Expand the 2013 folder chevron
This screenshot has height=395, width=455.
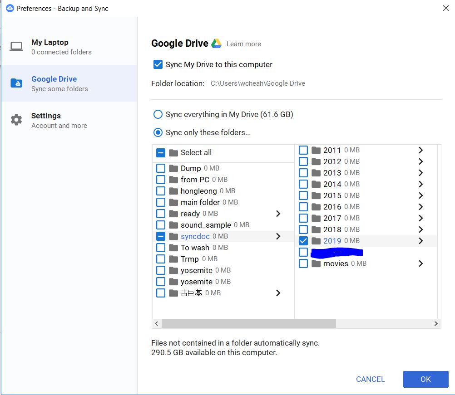click(421, 173)
